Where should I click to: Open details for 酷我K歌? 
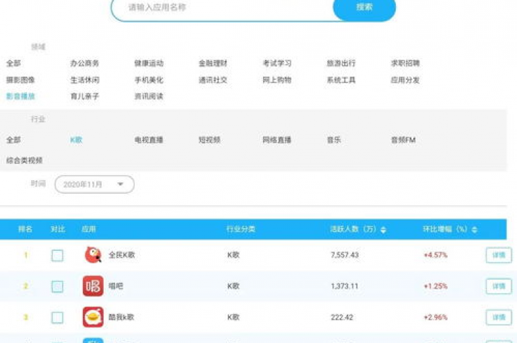(x=499, y=317)
